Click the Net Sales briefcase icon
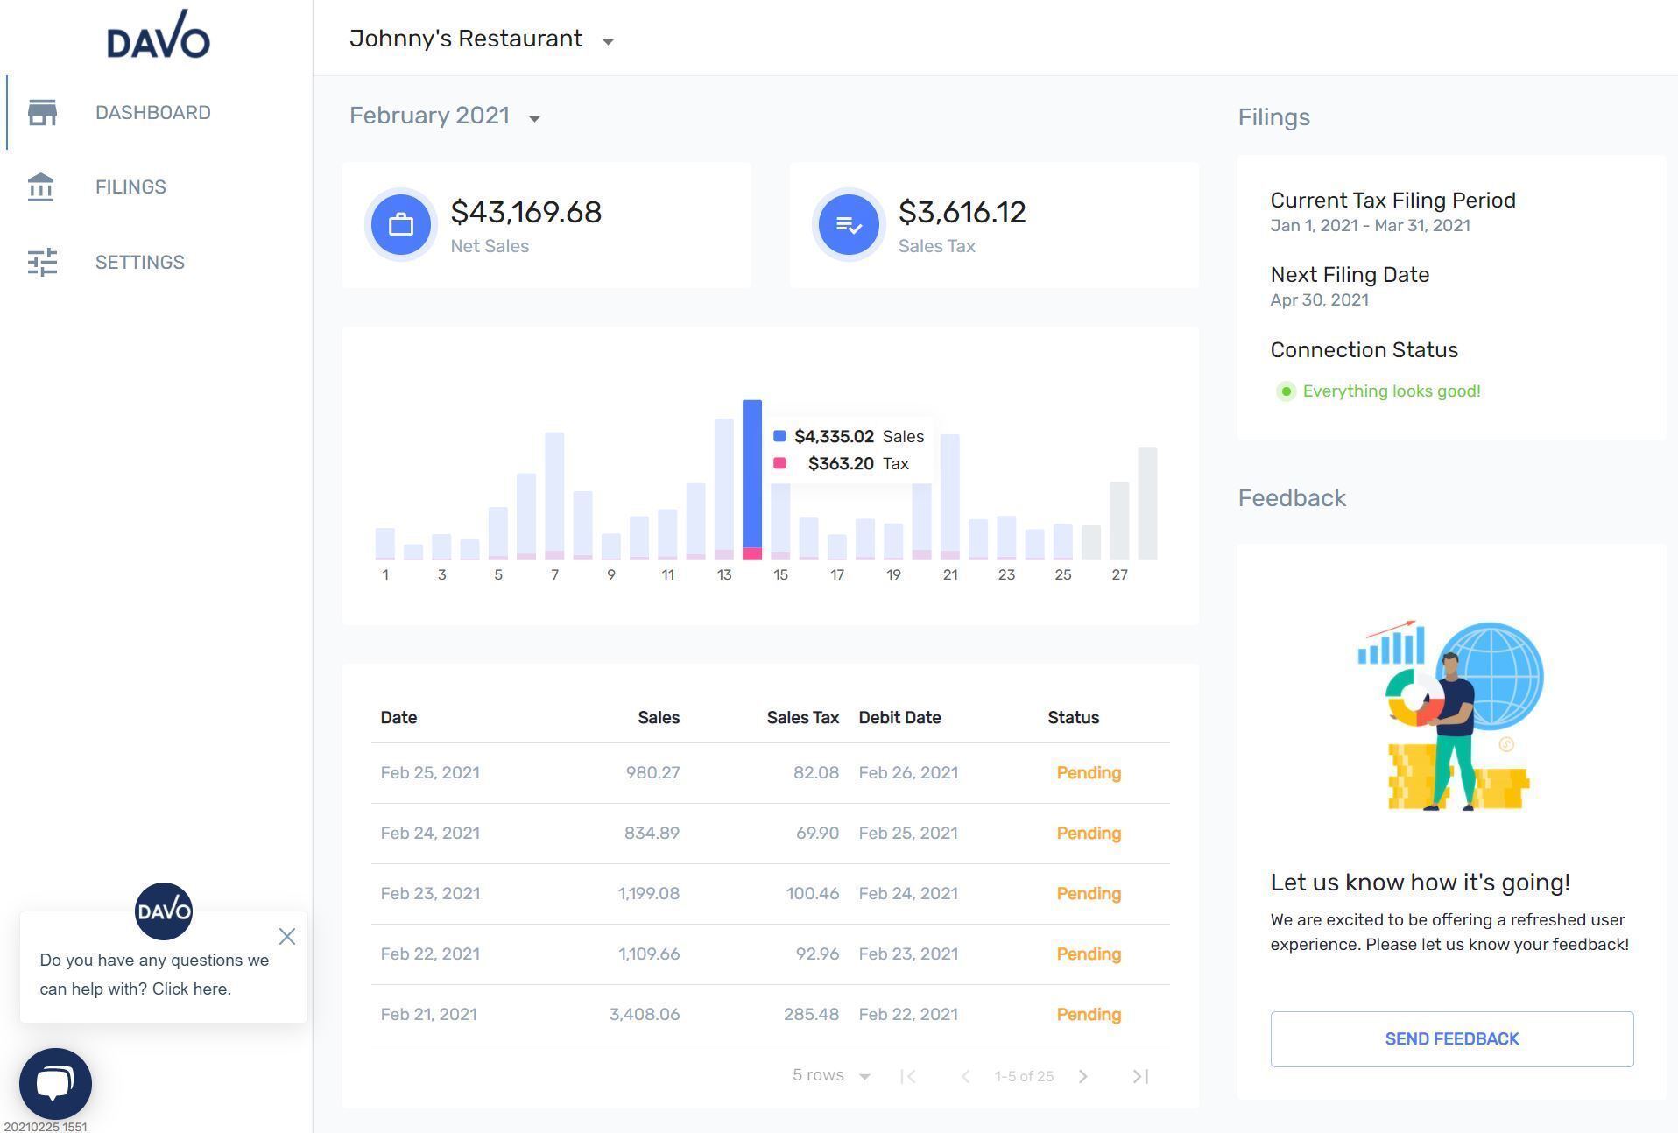 [x=401, y=225]
